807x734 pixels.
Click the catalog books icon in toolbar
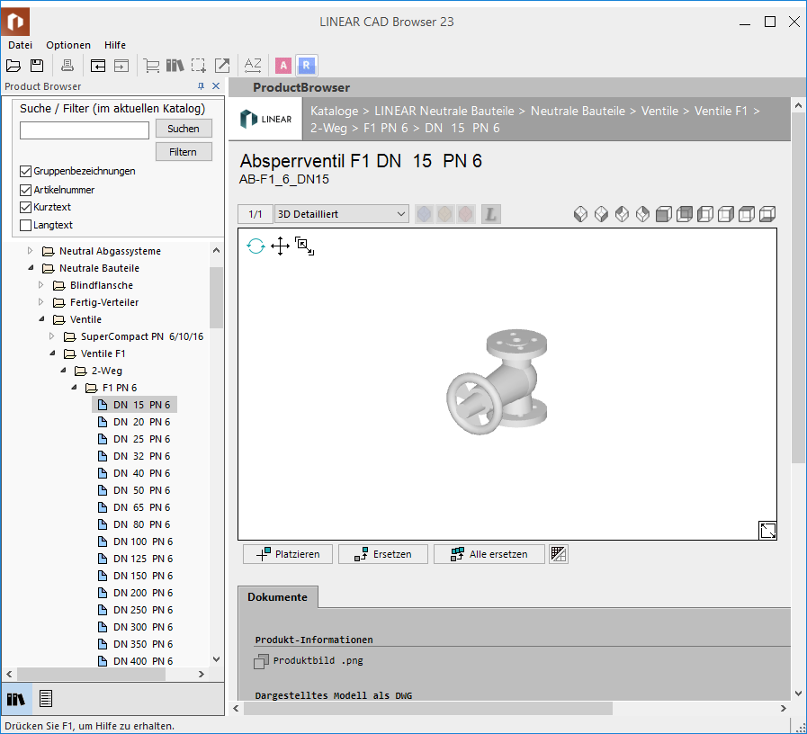pos(175,66)
